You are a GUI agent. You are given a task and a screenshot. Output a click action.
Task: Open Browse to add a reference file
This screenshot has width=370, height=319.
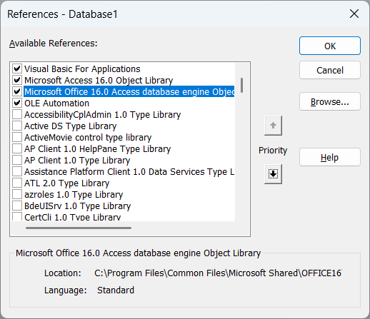[330, 101]
